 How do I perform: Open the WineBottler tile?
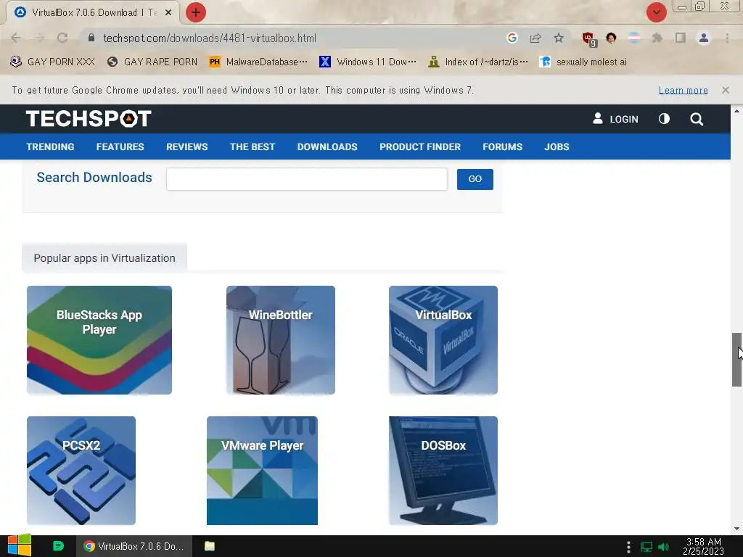281,339
